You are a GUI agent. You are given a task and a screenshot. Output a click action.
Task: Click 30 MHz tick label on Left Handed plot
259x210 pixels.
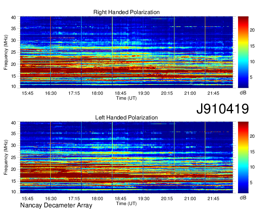pyautogui.click(x=13, y=145)
